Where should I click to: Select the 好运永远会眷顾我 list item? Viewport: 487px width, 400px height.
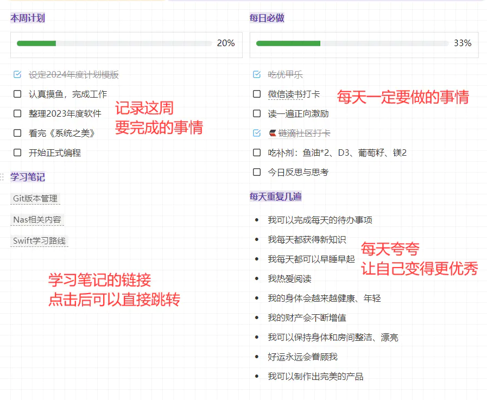point(302,357)
